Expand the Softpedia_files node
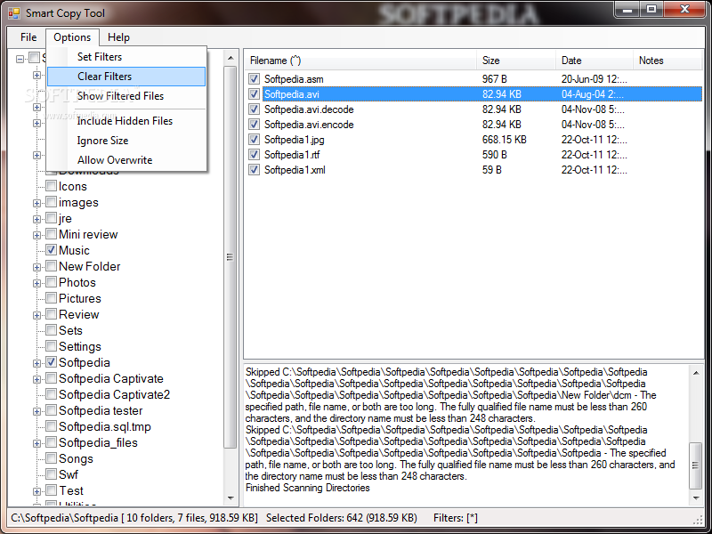This screenshot has width=712, height=534. [x=36, y=443]
